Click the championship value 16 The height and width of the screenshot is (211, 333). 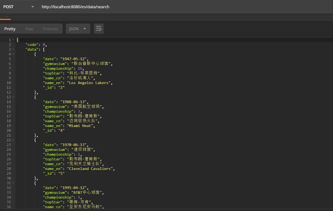click(80, 68)
